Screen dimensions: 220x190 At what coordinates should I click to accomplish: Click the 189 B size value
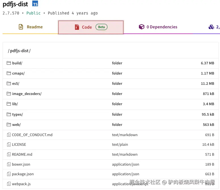click(x=210, y=164)
